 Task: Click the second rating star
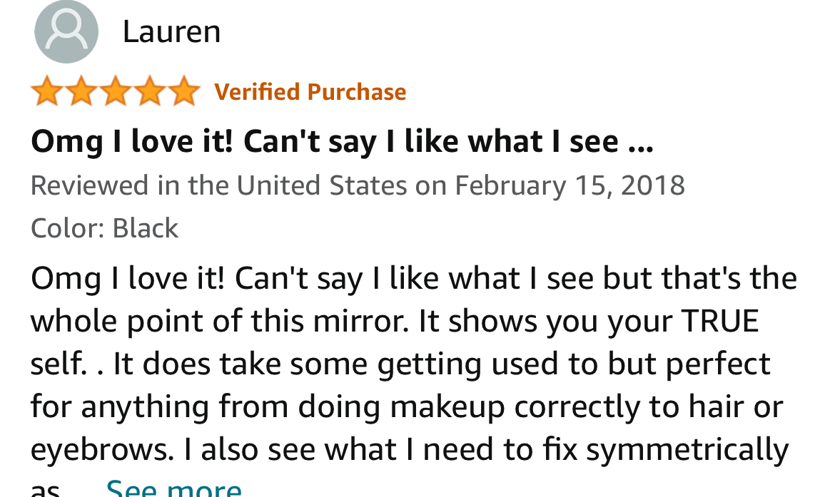pos(81,91)
